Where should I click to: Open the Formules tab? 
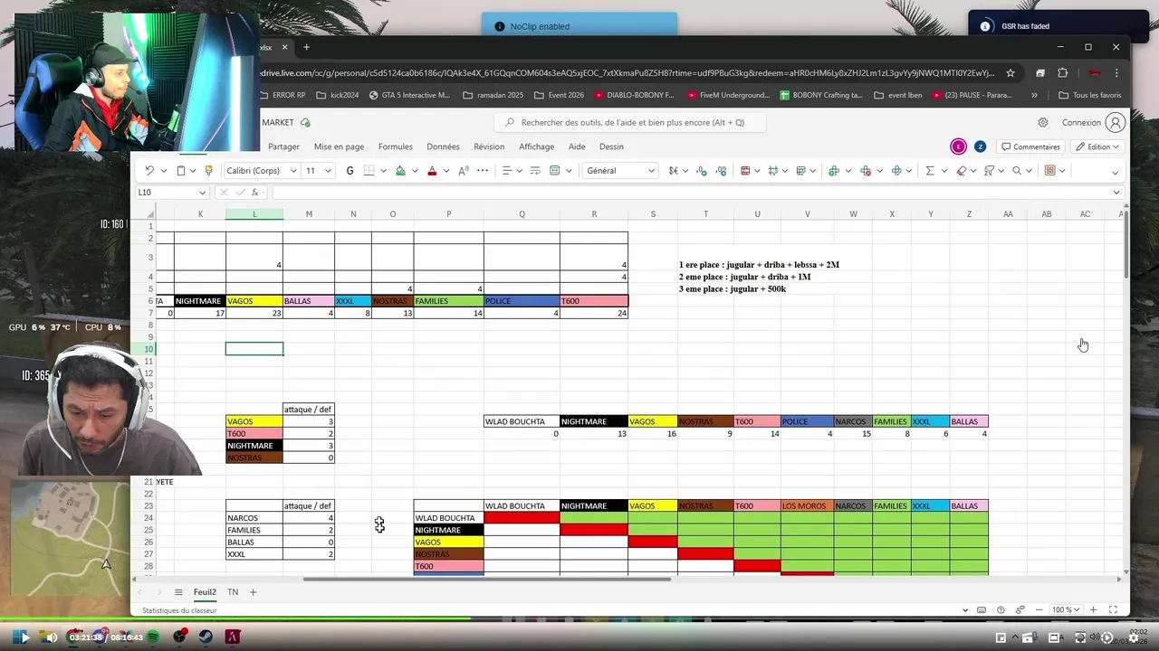(395, 146)
